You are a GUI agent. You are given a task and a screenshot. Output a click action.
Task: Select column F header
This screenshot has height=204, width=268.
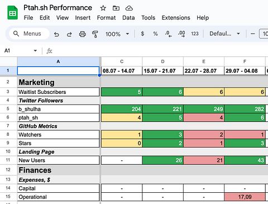[x=245, y=61]
